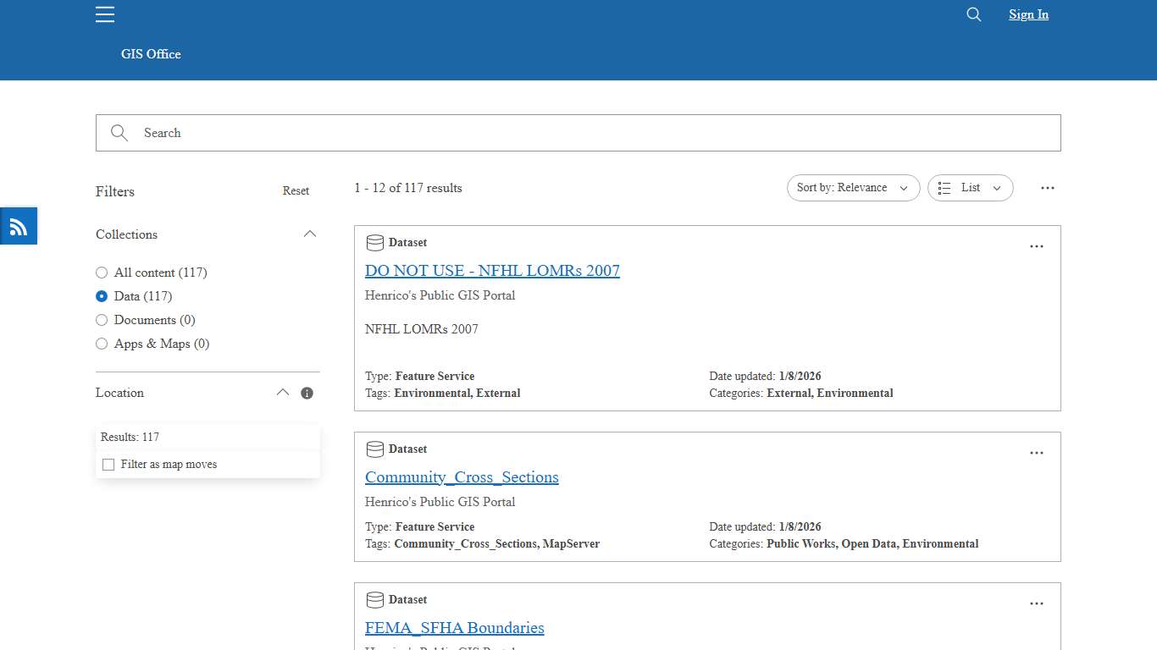The height and width of the screenshot is (650, 1157).
Task: Click the Location info icon
Action: click(307, 393)
